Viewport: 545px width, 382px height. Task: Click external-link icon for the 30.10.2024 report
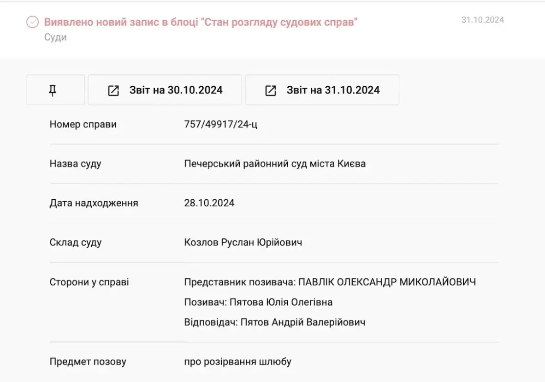(x=113, y=90)
